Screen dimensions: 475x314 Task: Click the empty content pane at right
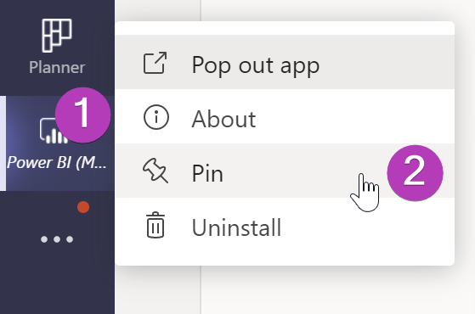click(x=338, y=289)
